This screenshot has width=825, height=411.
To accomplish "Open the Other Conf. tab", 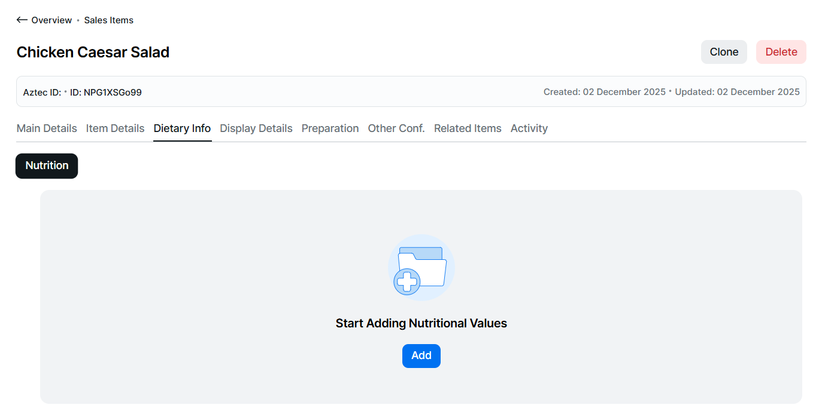I will [x=396, y=128].
